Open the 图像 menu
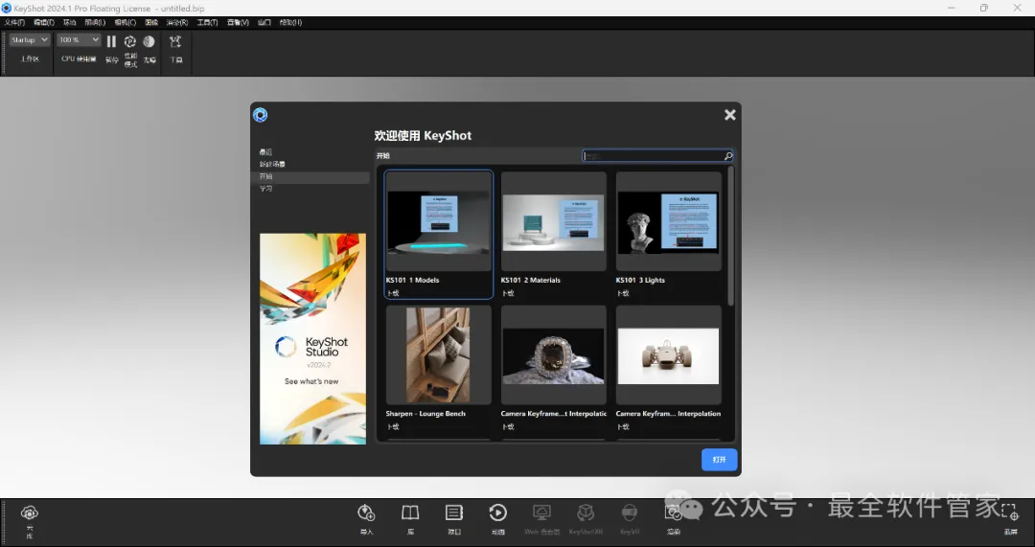This screenshot has width=1035, height=547. 151,22
